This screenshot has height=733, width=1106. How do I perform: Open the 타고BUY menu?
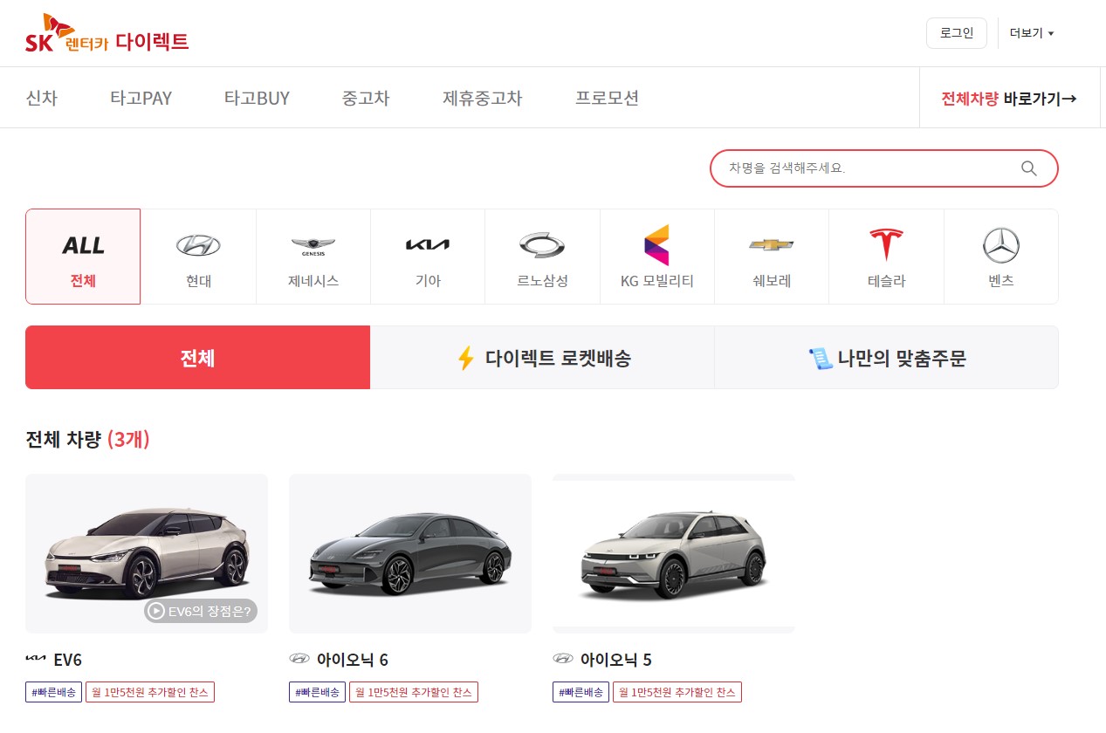coord(257,98)
